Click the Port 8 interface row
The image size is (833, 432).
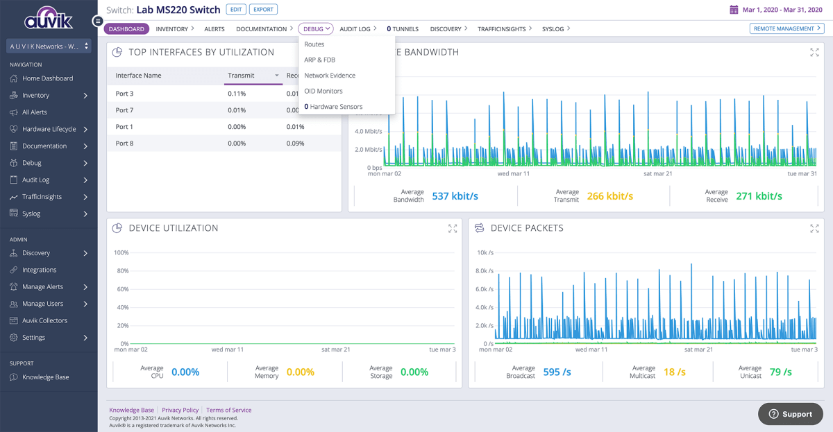tap(224, 144)
